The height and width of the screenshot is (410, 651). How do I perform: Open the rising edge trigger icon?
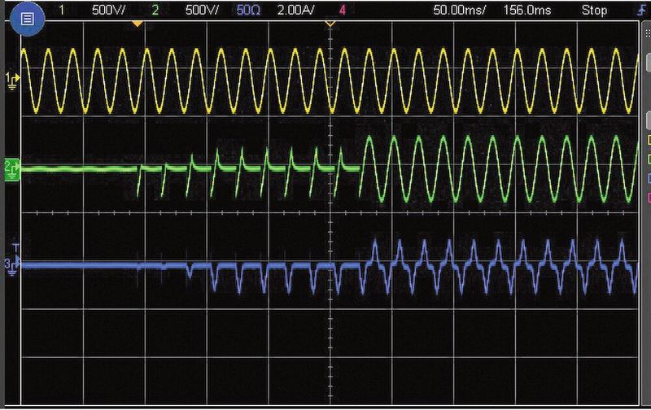coord(642,11)
